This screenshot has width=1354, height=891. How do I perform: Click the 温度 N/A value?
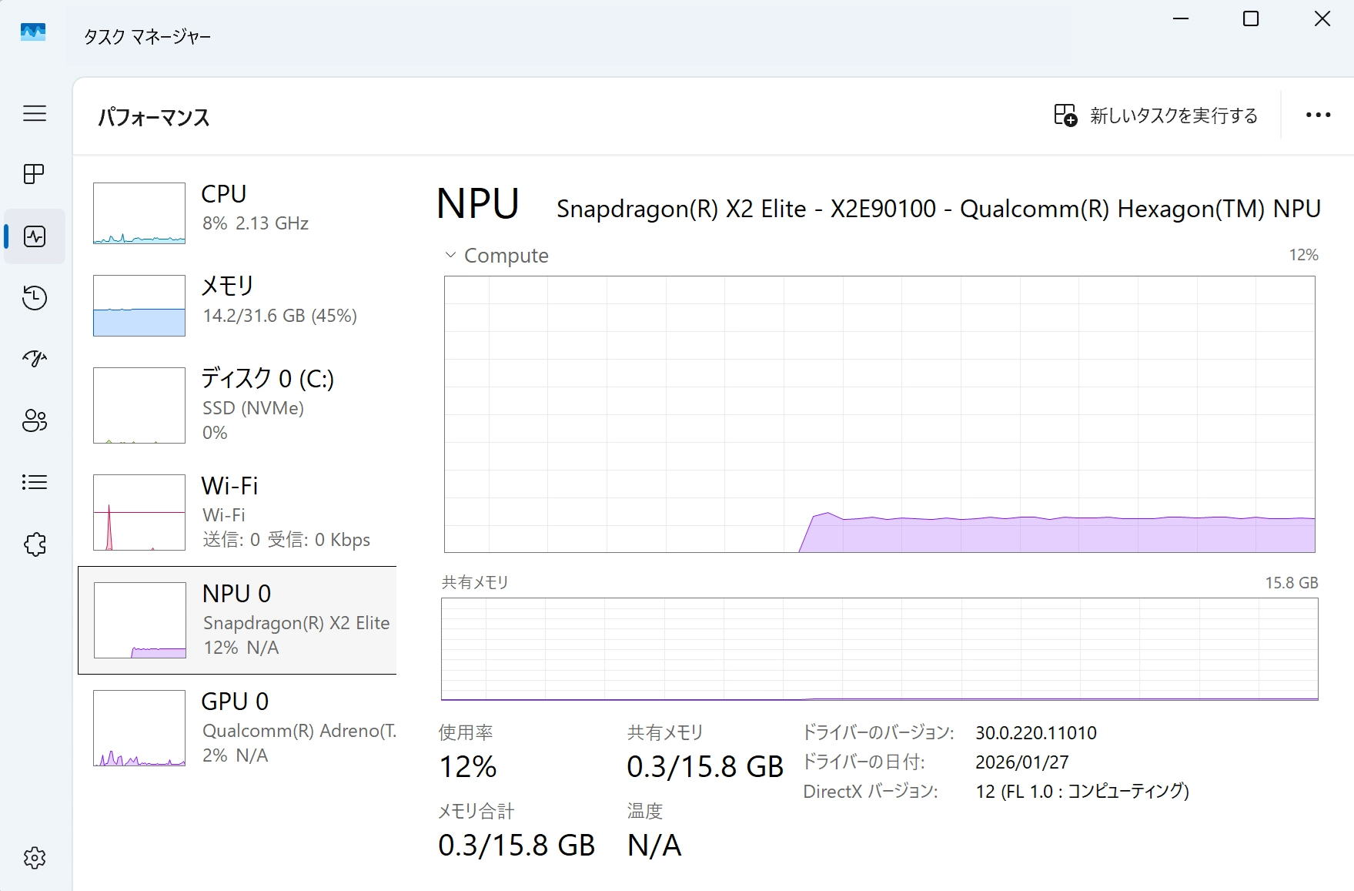coord(654,846)
